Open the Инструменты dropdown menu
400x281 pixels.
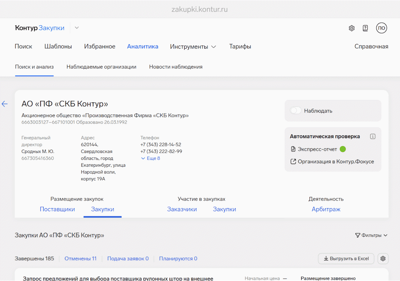193,47
